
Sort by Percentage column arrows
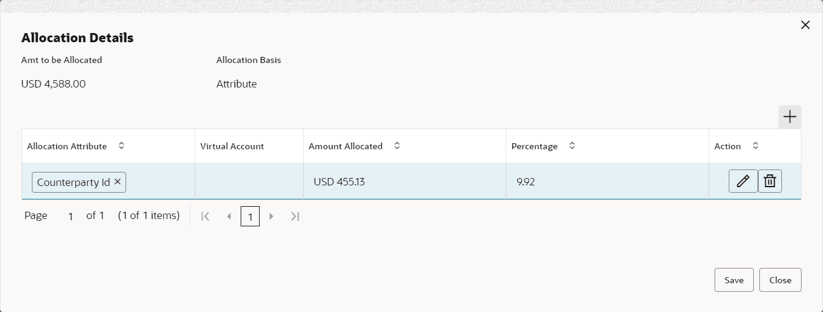572,146
